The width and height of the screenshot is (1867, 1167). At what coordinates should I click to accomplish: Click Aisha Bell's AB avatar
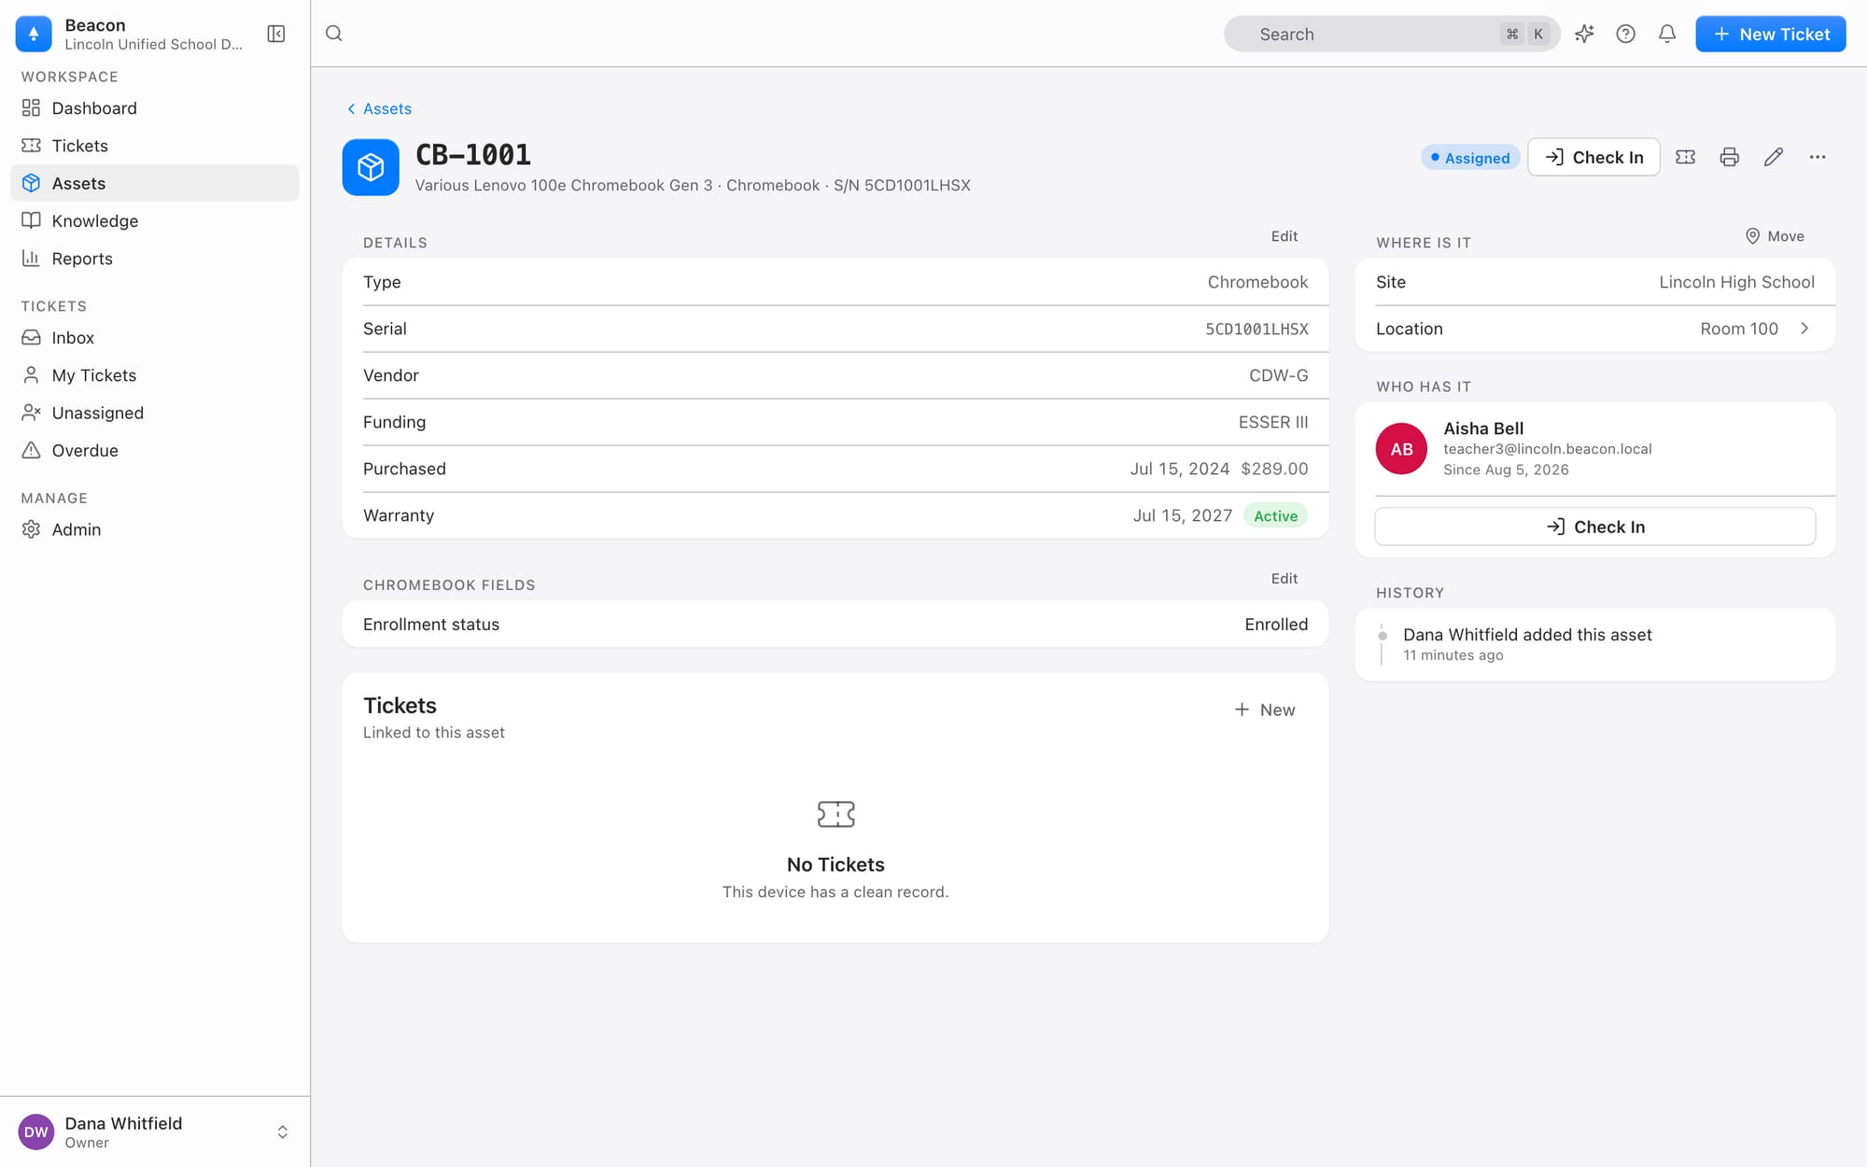click(1401, 449)
